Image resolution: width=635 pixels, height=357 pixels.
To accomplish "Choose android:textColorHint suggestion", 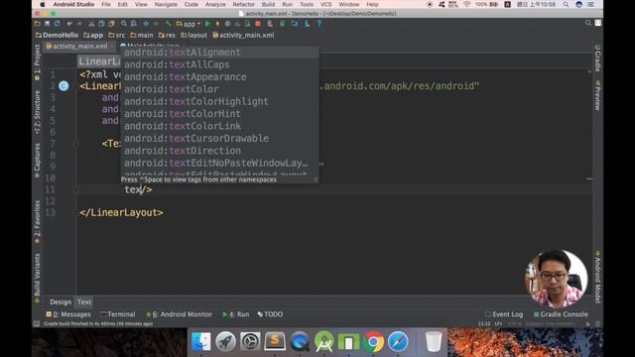I will pyautogui.click(x=219, y=114).
